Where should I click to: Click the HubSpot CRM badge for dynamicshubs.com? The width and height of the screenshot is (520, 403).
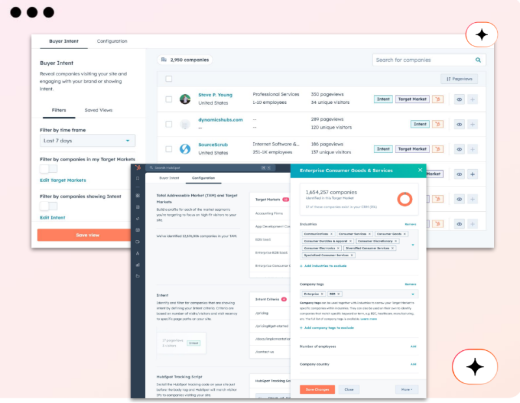pyautogui.click(x=437, y=124)
